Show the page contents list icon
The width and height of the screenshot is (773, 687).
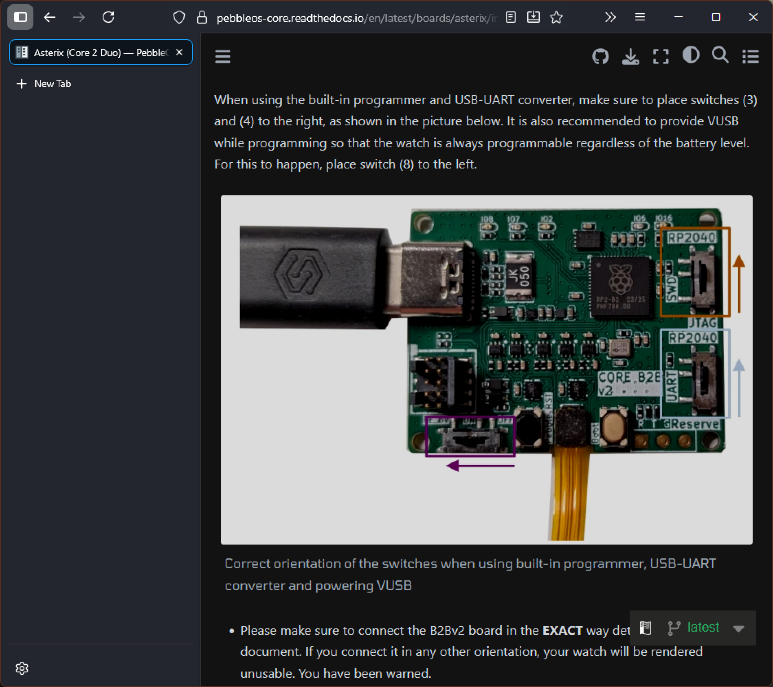[751, 56]
